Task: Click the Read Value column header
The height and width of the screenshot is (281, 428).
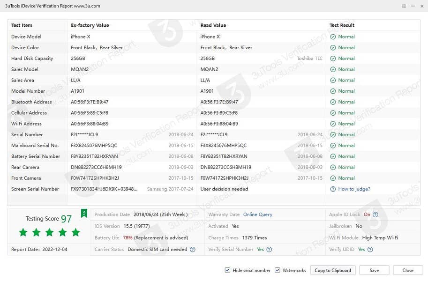Action: (213, 25)
